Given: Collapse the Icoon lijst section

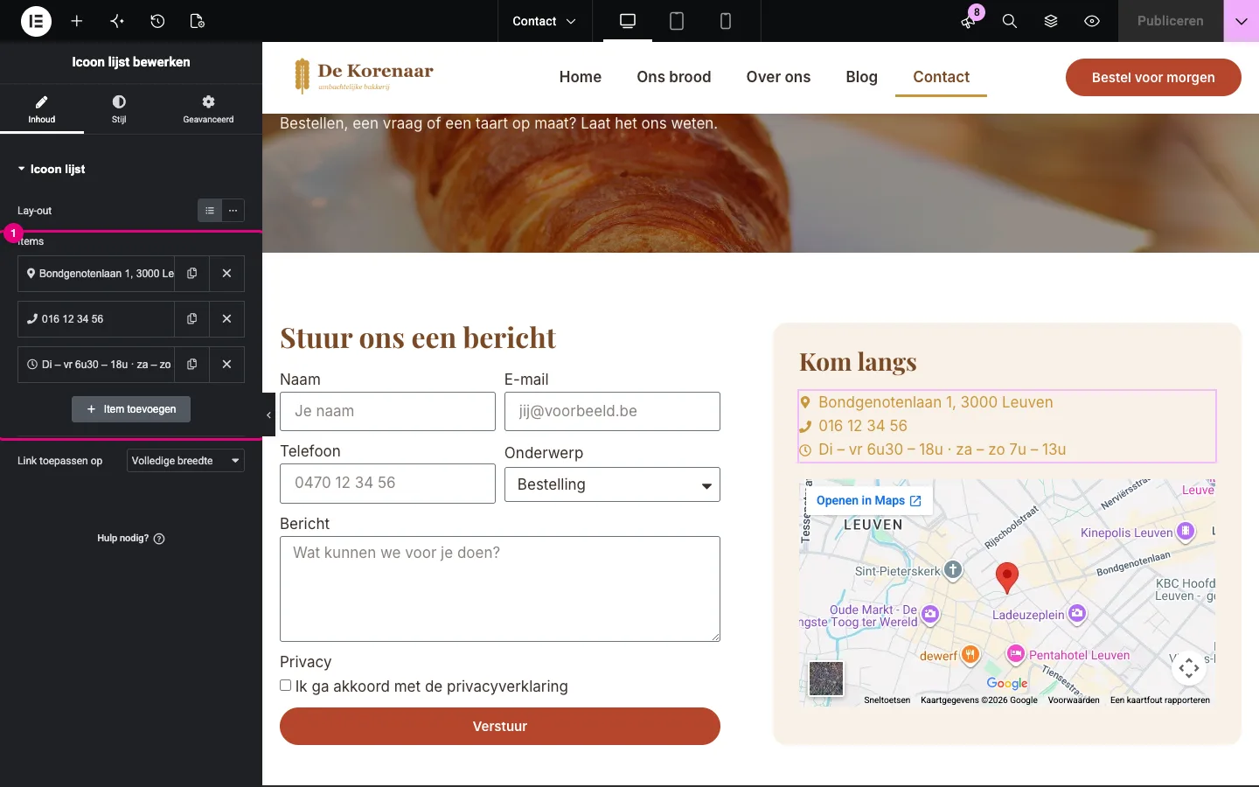Looking at the screenshot, I should [52, 169].
